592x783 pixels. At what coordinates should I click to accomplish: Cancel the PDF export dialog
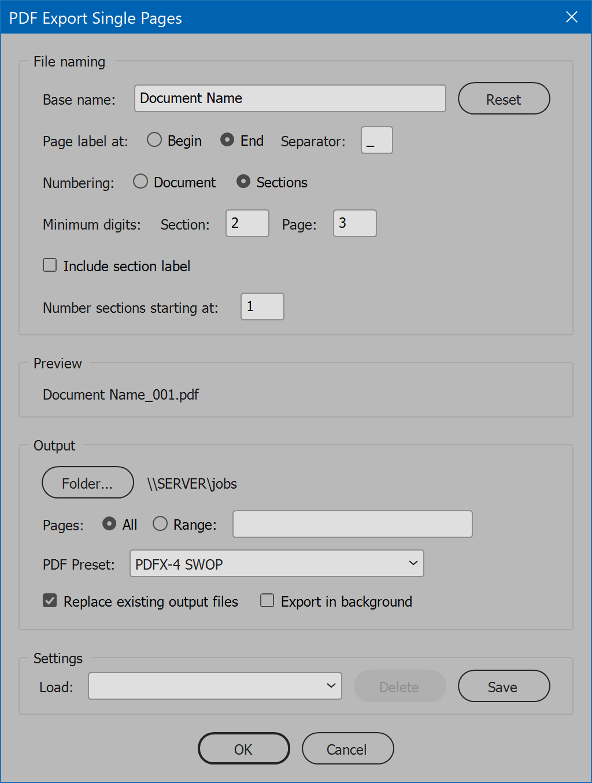click(347, 748)
